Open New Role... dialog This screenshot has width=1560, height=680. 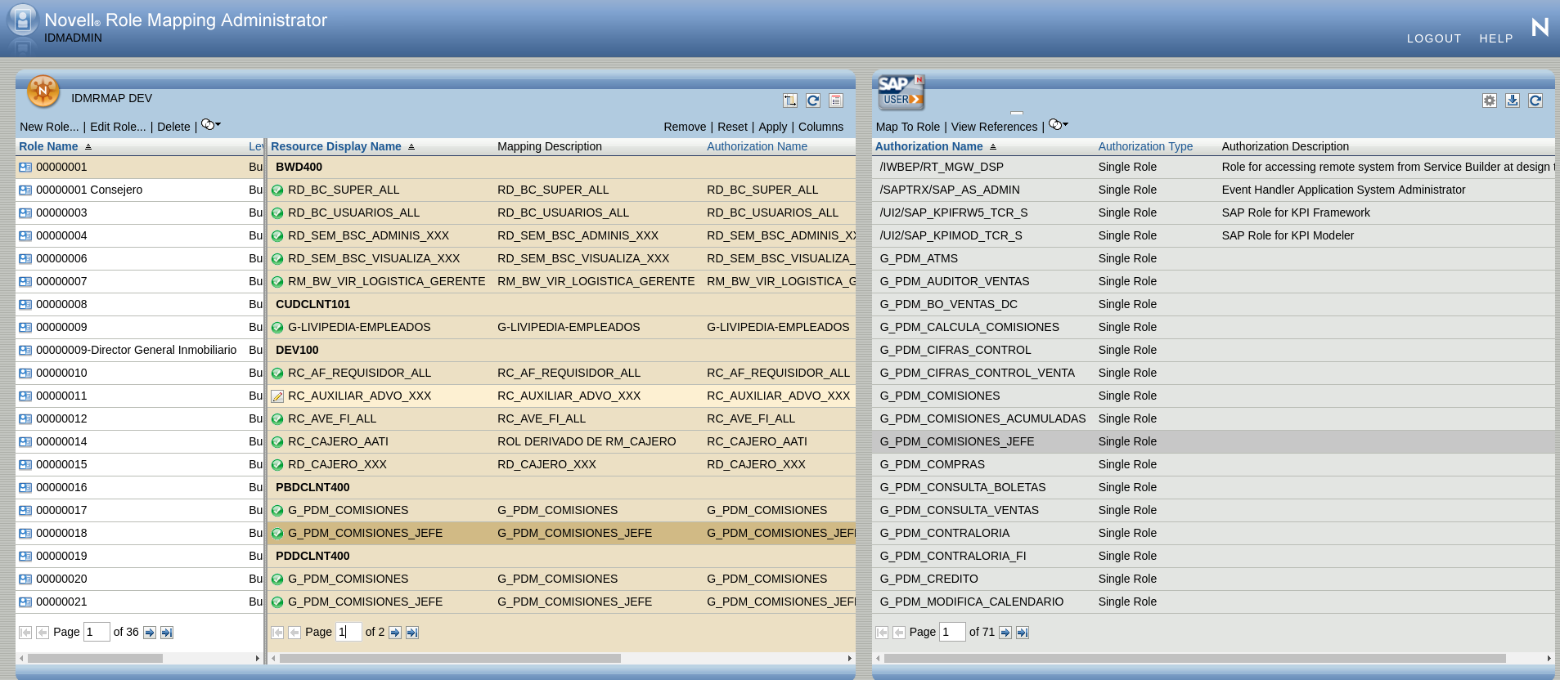click(49, 127)
